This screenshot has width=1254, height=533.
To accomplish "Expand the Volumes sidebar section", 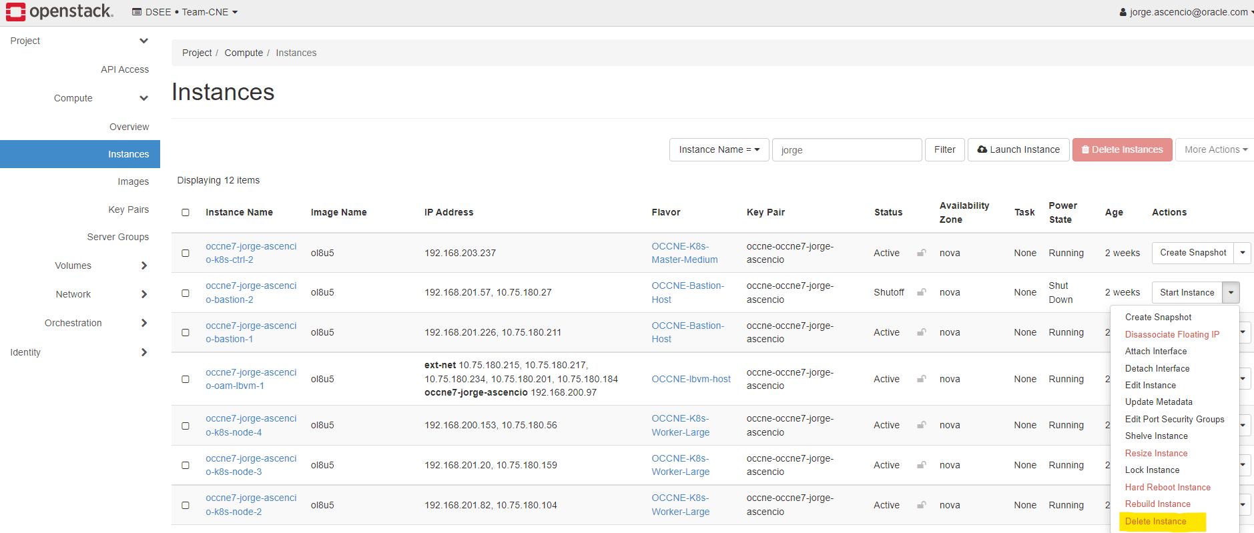I will (144, 265).
